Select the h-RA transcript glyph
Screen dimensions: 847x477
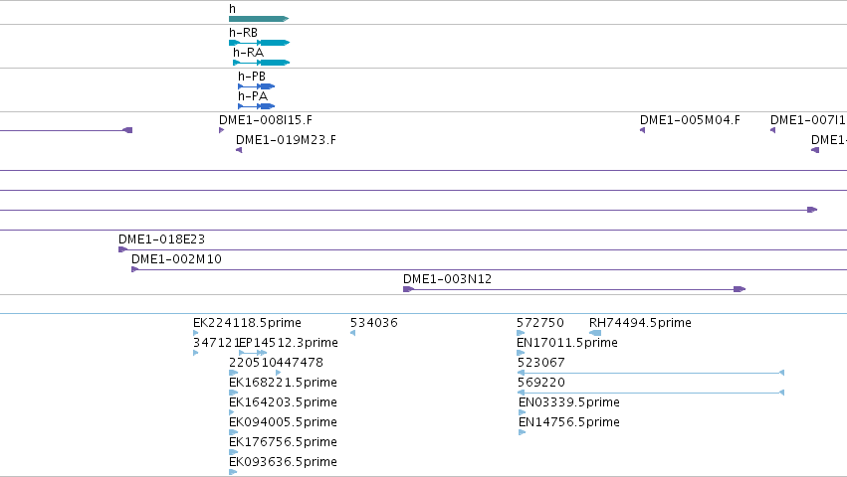(x=262, y=63)
